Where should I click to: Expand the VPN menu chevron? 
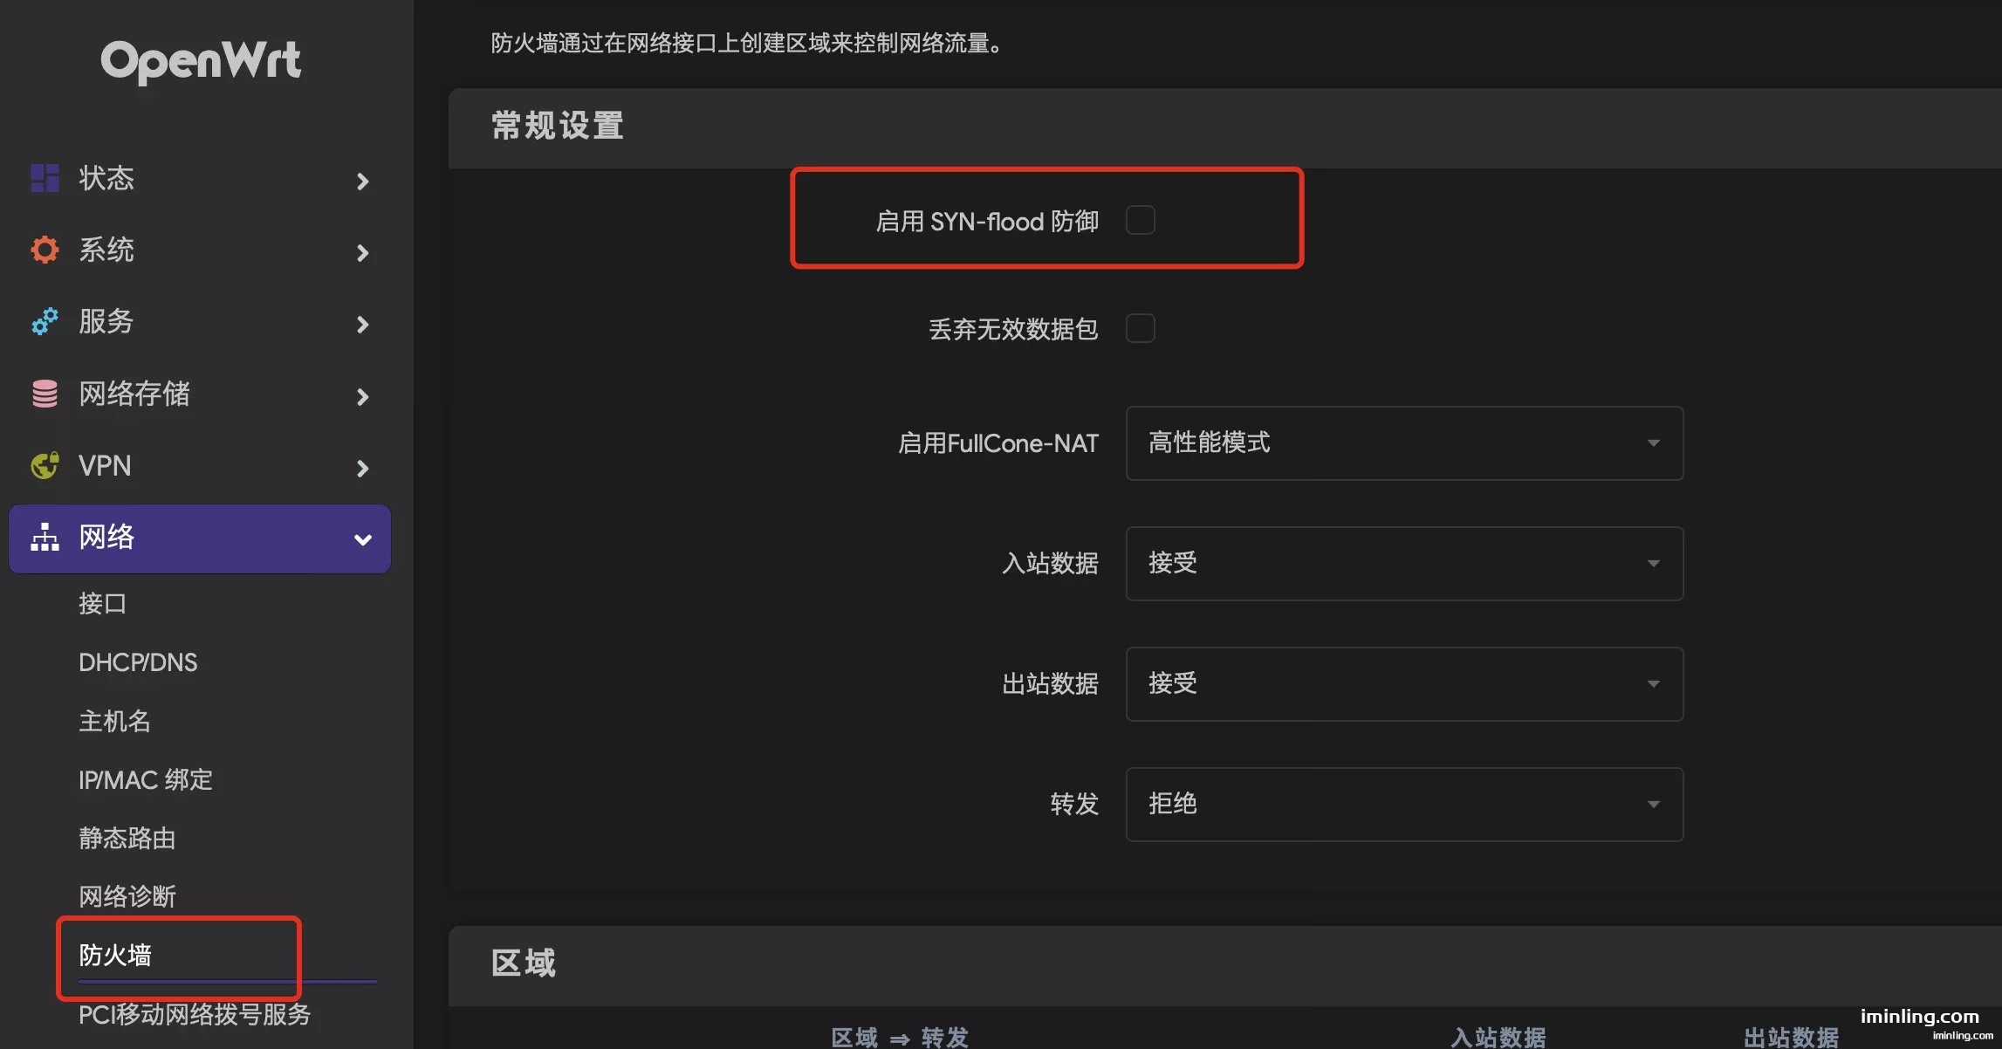[363, 469]
